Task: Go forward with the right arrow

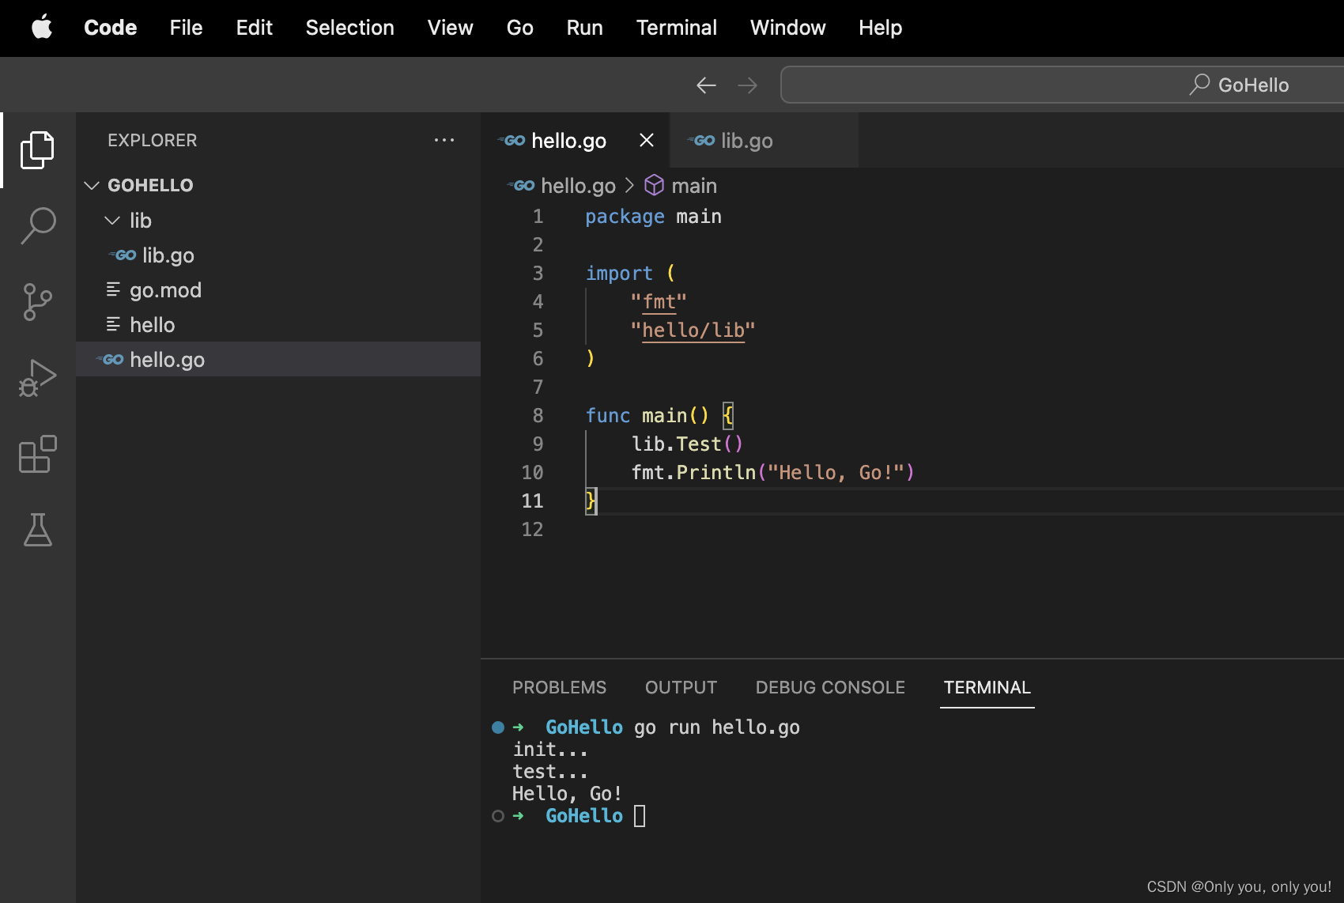Action: [x=747, y=85]
